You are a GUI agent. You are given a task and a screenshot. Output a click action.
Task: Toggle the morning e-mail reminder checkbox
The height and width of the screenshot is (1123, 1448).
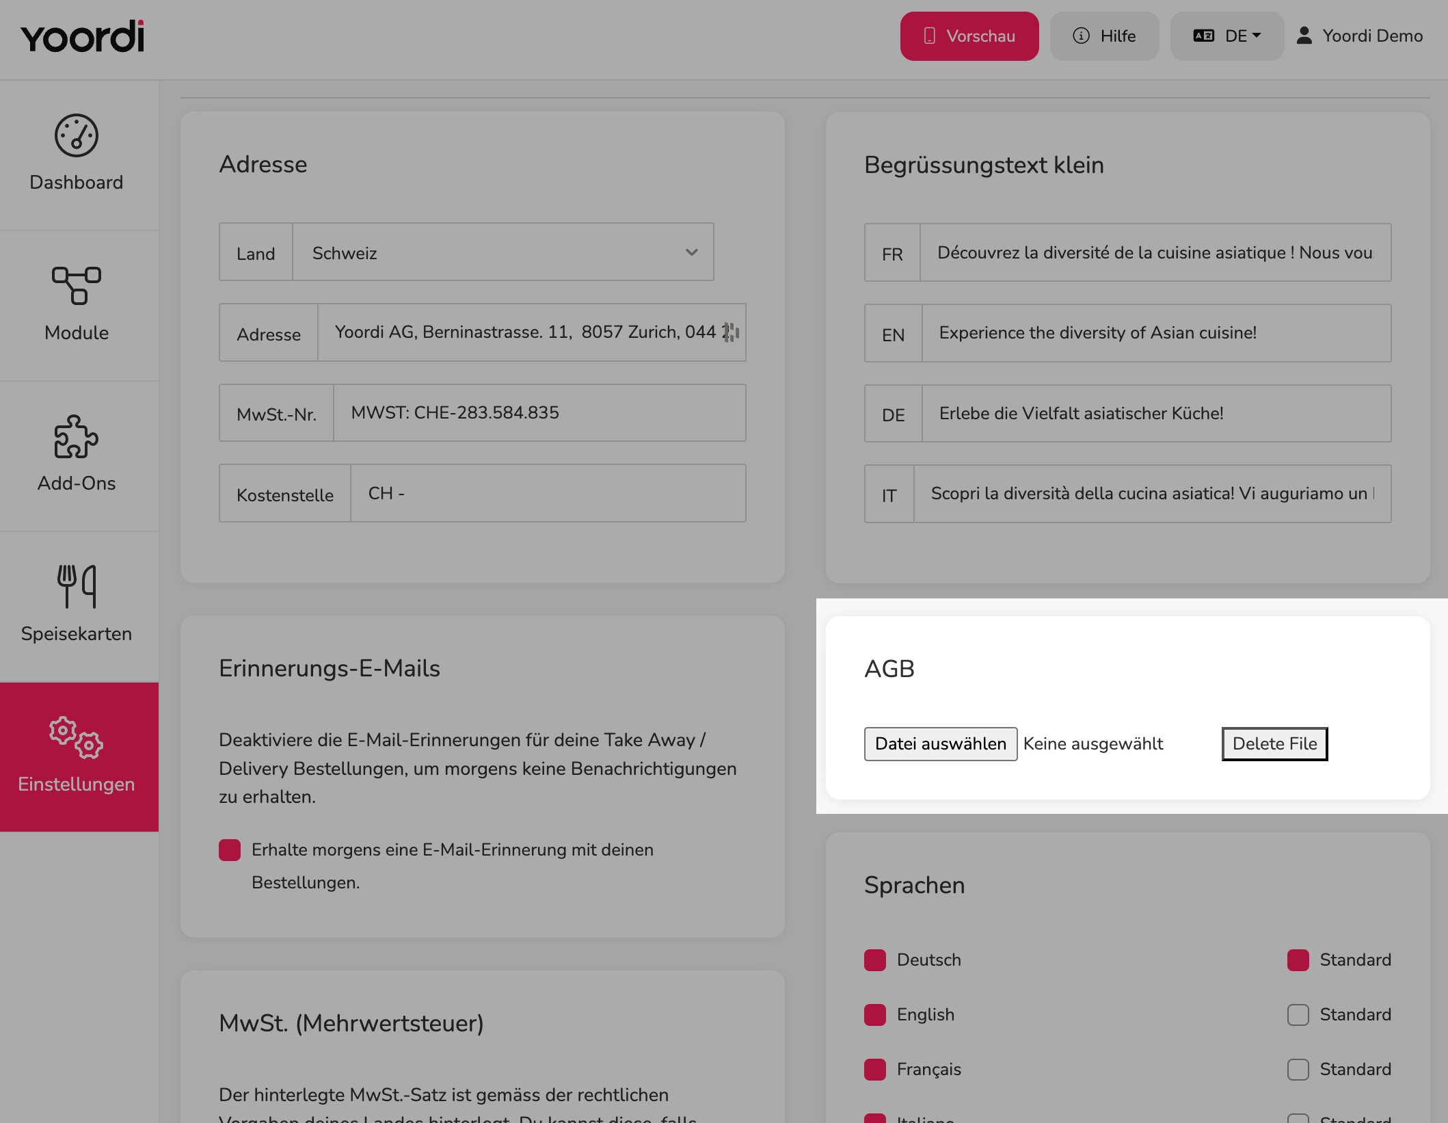(230, 850)
